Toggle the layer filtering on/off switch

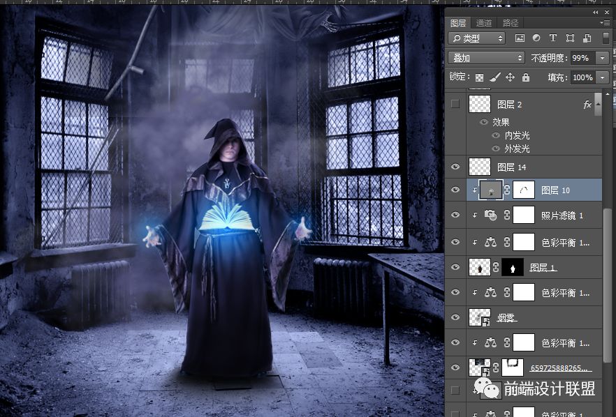coord(606,38)
